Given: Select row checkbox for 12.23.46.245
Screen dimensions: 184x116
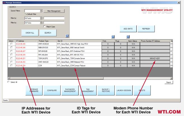Looking at the screenshot, I should [11, 44].
